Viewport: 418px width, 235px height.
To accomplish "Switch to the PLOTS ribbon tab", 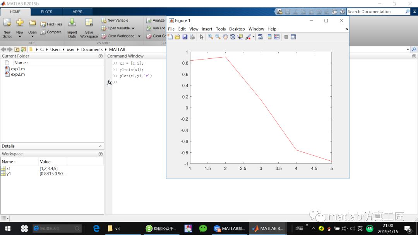I will [x=46, y=12].
